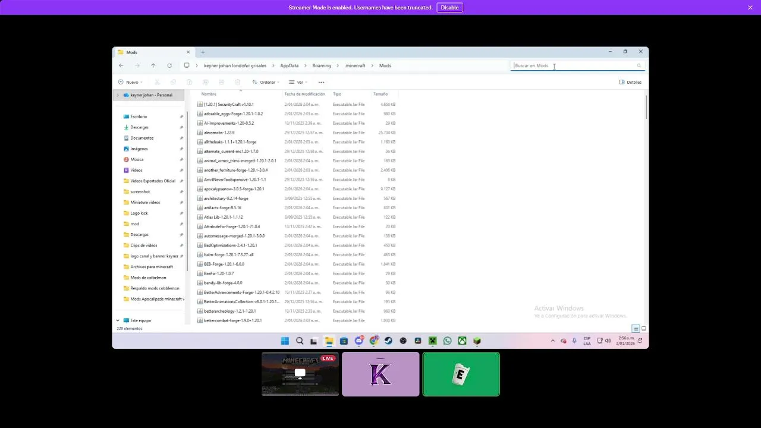Open Archivos para minecraft sidebar folder
The height and width of the screenshot is (428, 761).
pos(152,267)
